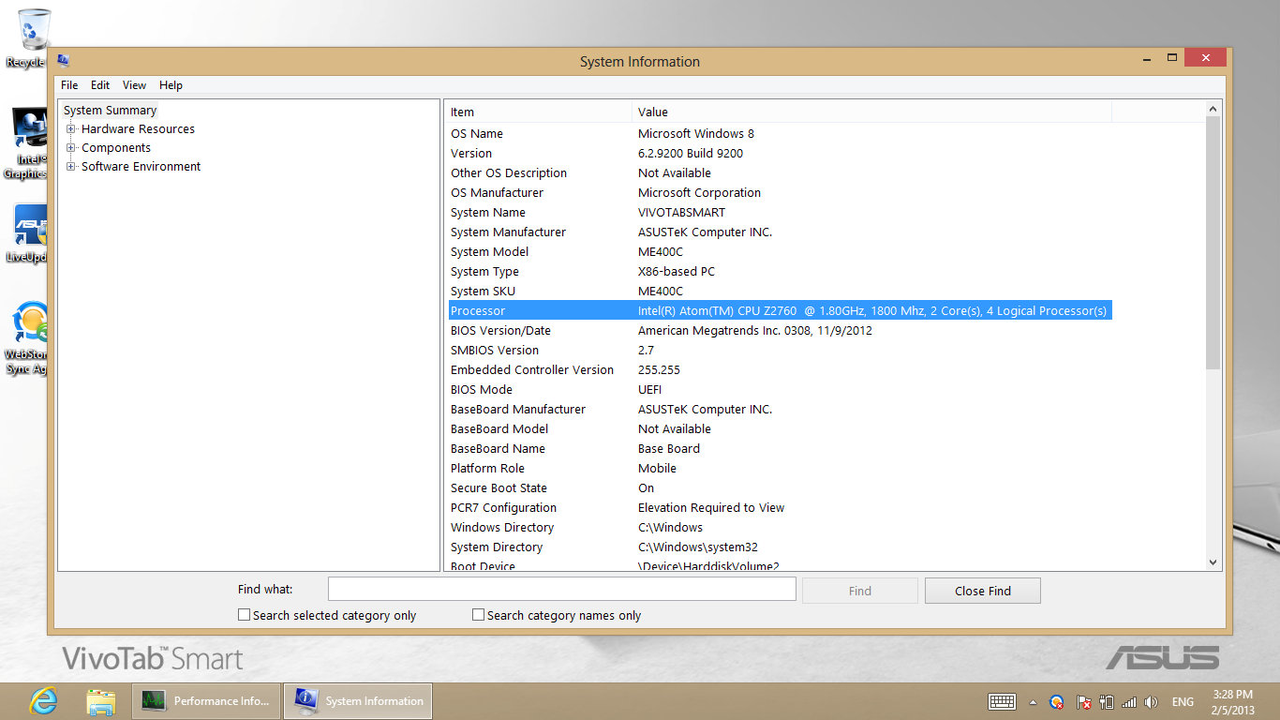The image size is (1280, 720).
Task: Select the BaseBoard Model row
Action: (x=780, y=428)
